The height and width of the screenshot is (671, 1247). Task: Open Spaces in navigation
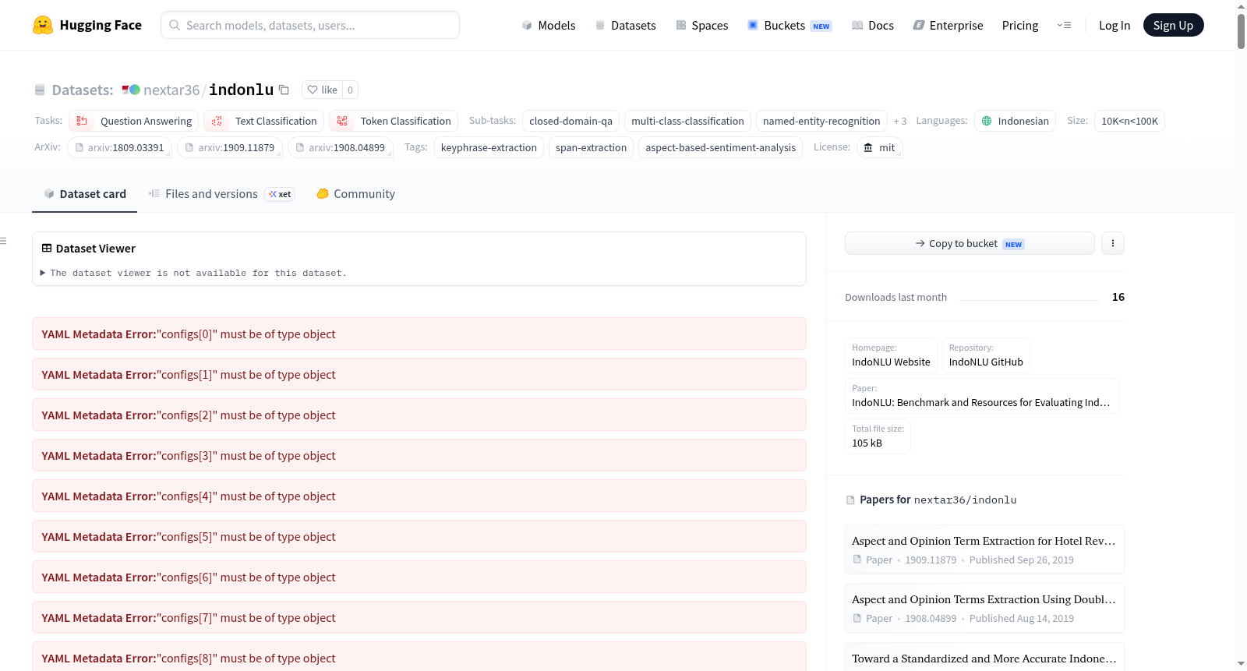(702, 26)
